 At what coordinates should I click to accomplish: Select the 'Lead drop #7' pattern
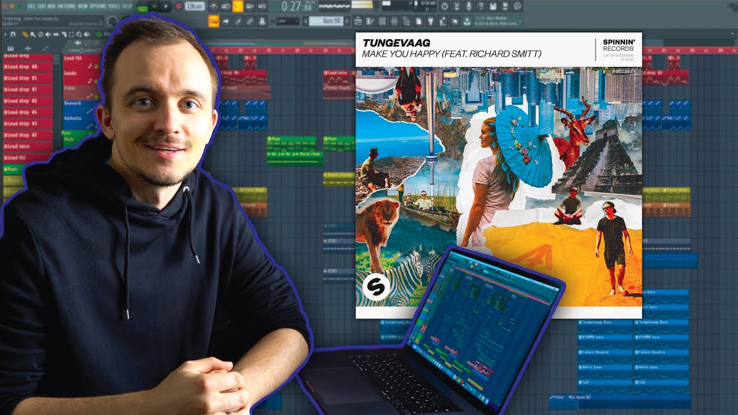[x=28, y=90]
